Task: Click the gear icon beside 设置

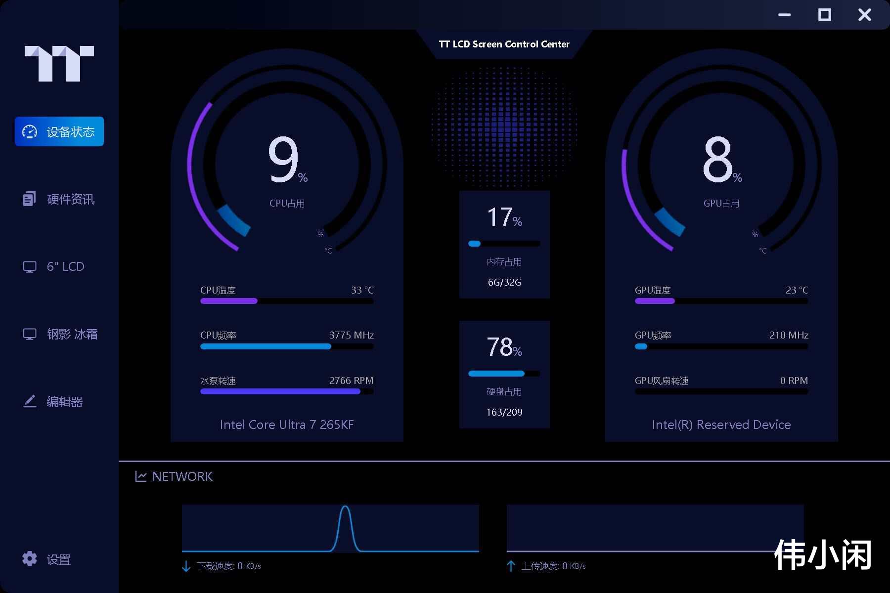Action: coord(30,559)
